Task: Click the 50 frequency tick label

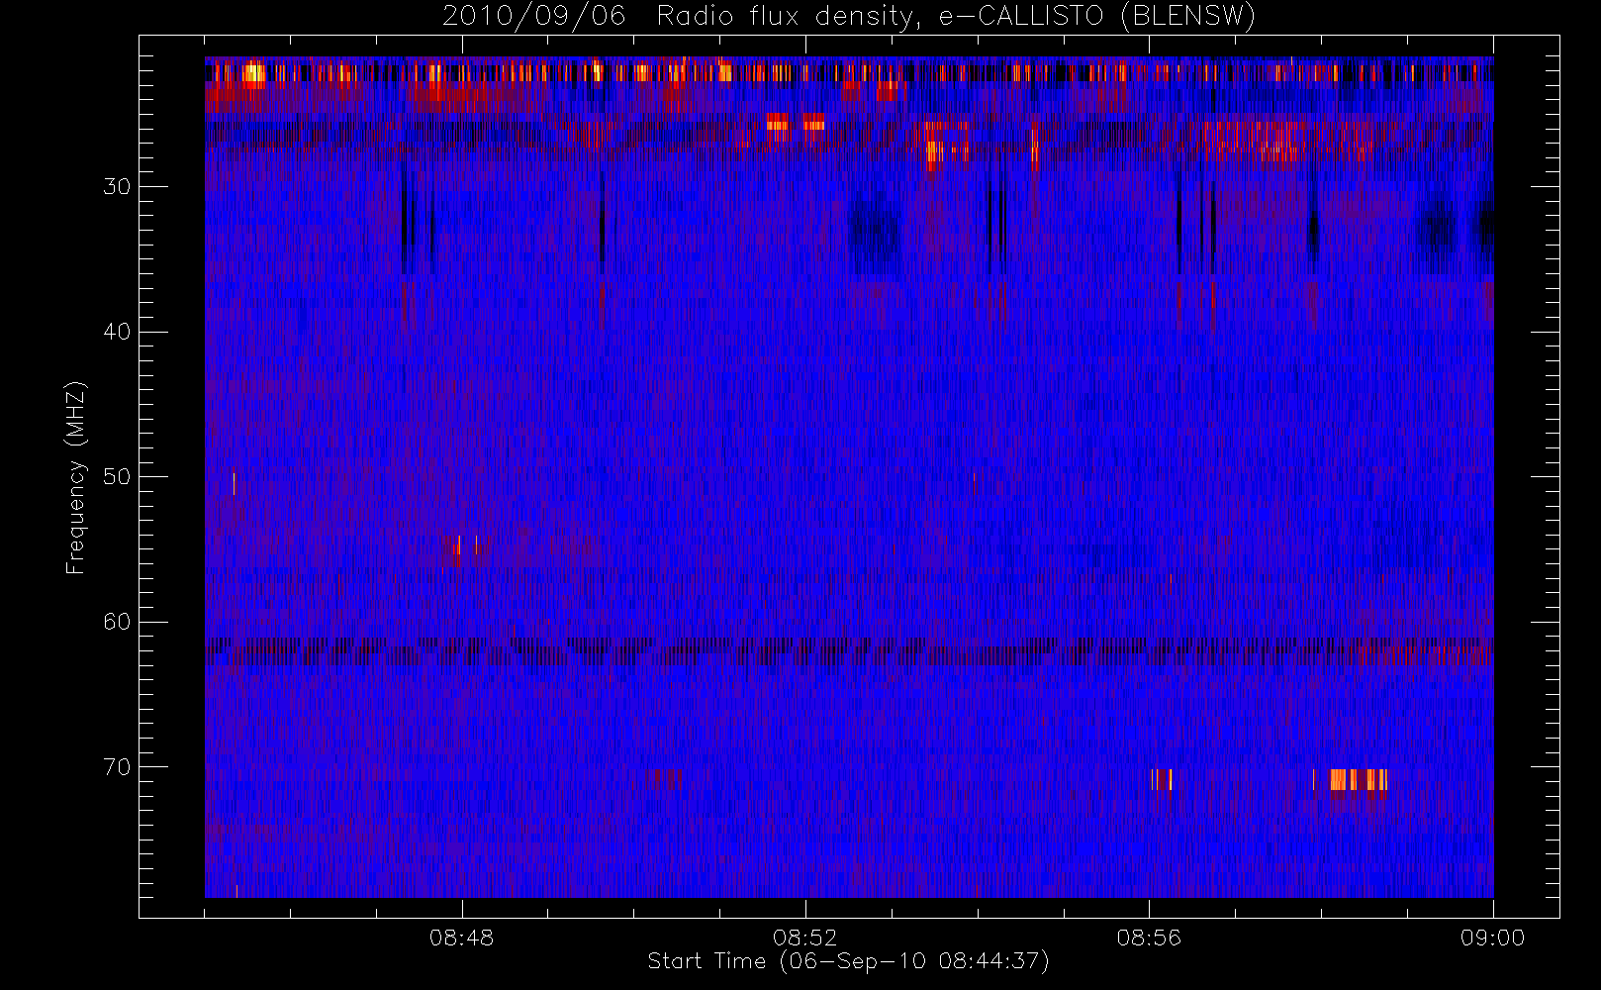Action: (x=117, y=476)
